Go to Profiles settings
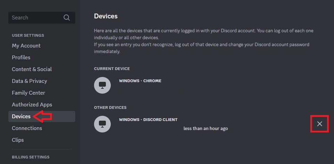 21,58
